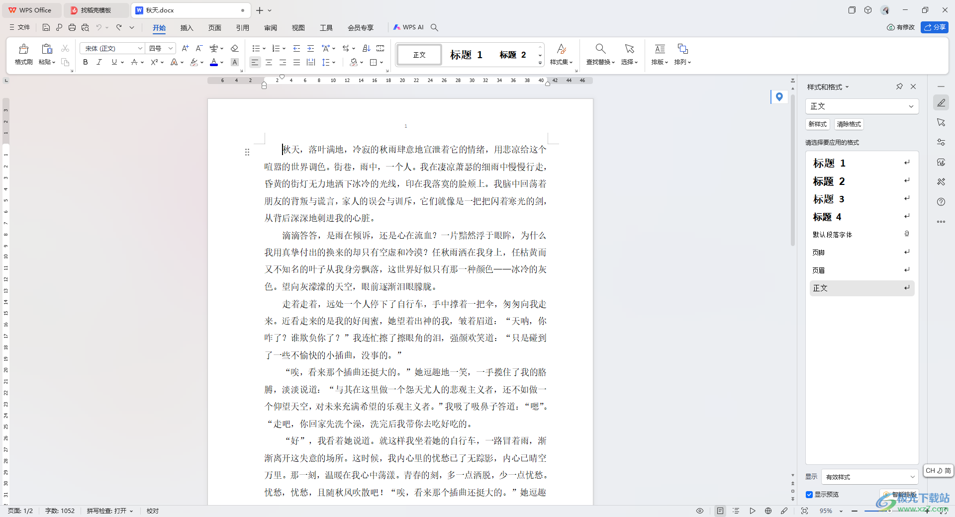Image resolution: width=955 pixels, height=517 pixels.
Task: Click the 清除格式 button
Action: coord(849,124)
